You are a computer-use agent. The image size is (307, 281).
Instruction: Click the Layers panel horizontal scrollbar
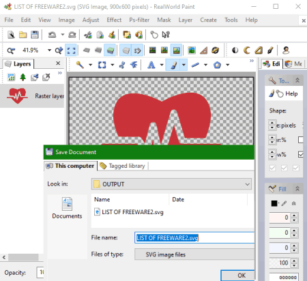(23, 257)
